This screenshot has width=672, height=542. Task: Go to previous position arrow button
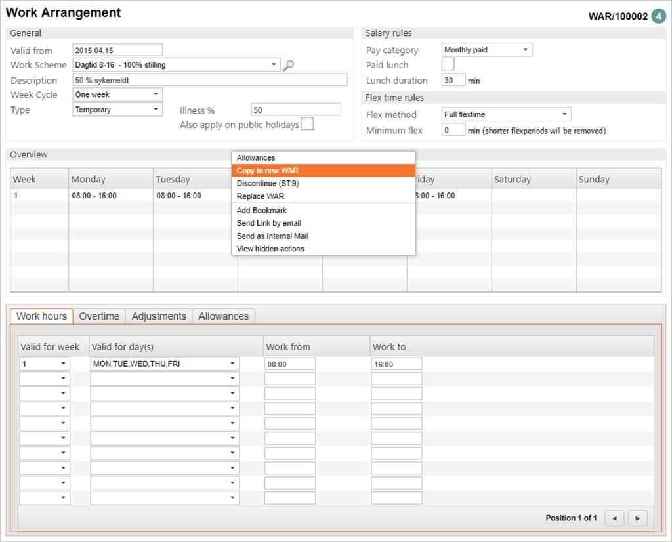pyautogui.click(x=614, y=518)
